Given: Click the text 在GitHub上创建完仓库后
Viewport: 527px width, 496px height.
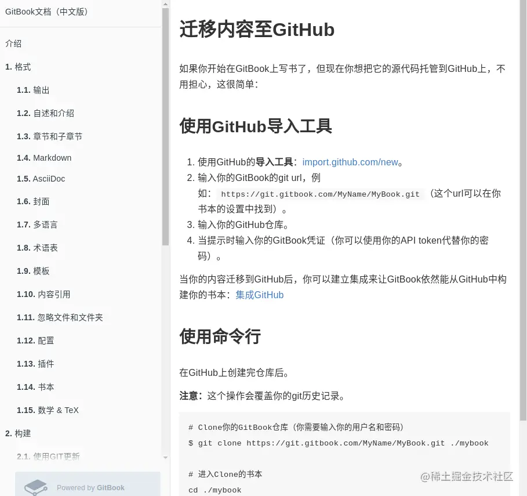Looking at the screenshot, I should [x=234, y=372].
